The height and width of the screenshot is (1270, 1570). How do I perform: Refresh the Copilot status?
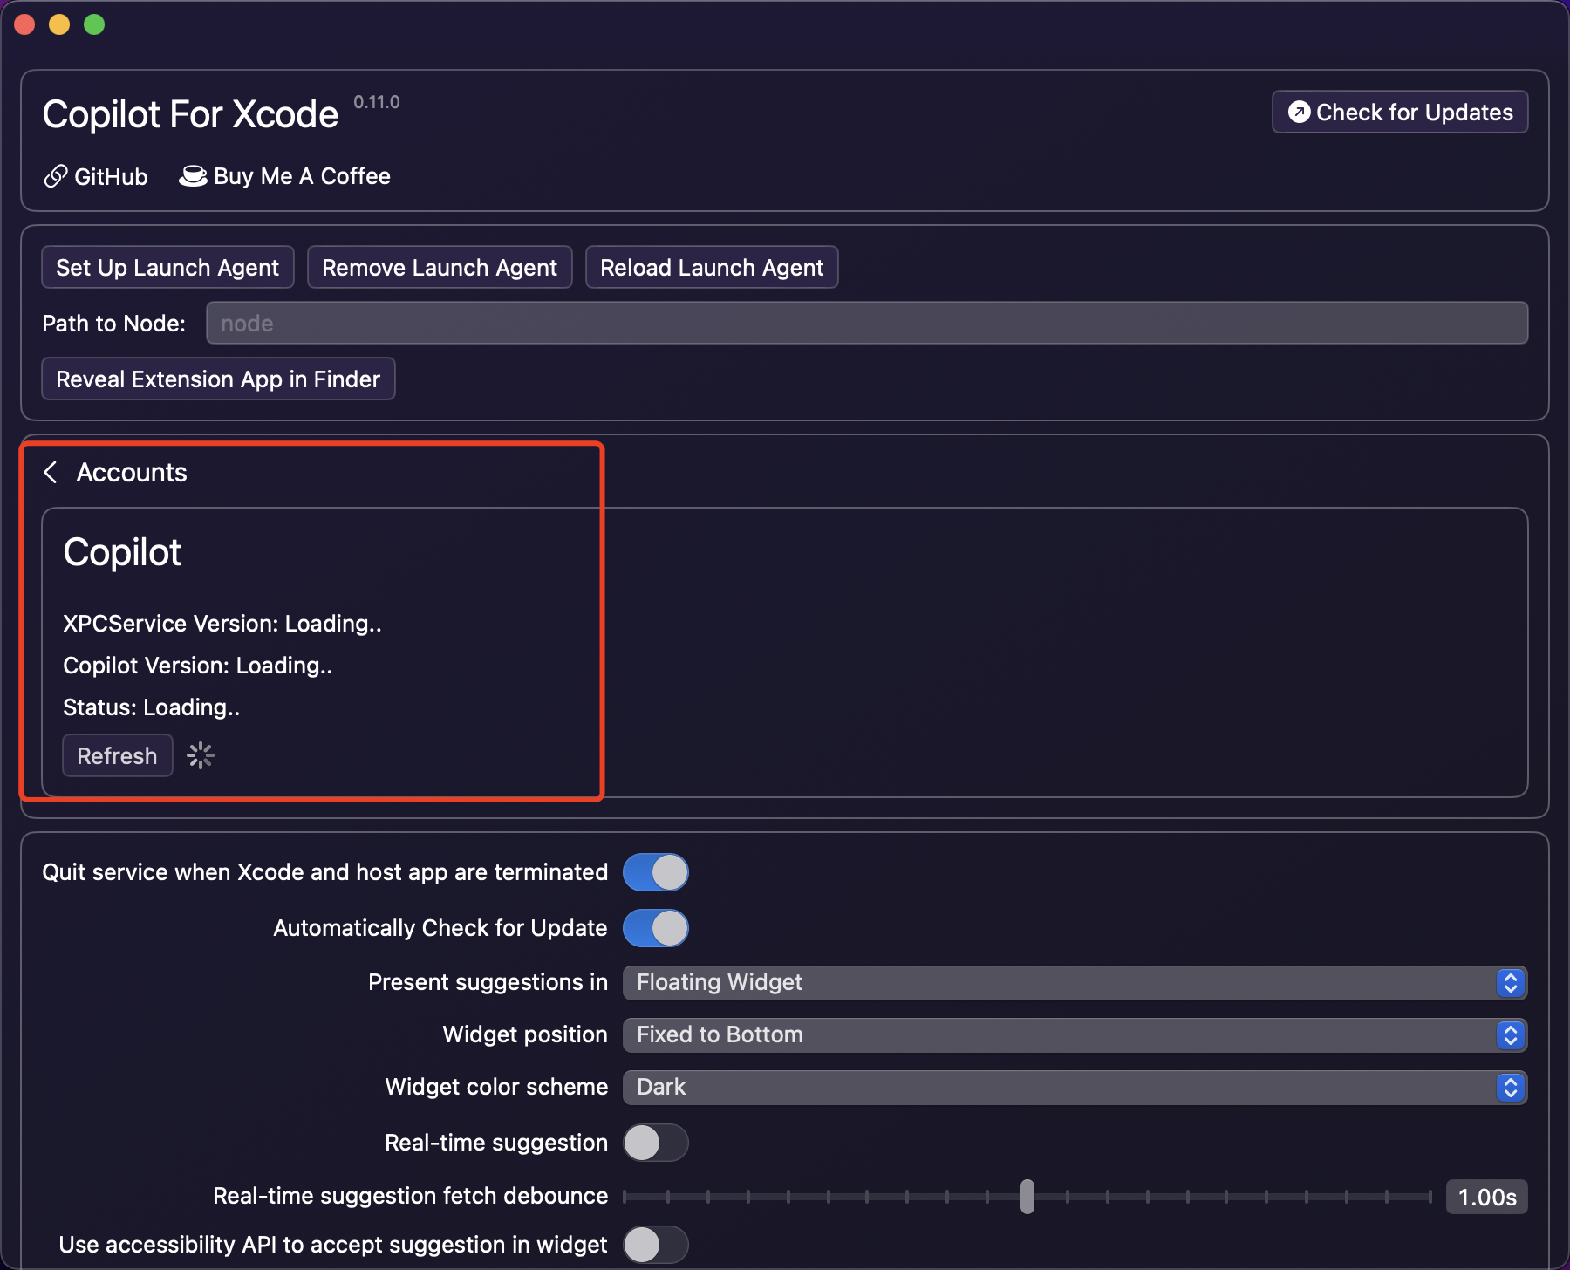118,755
